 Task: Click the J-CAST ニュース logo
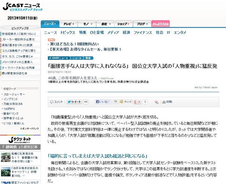coord(23,7)
